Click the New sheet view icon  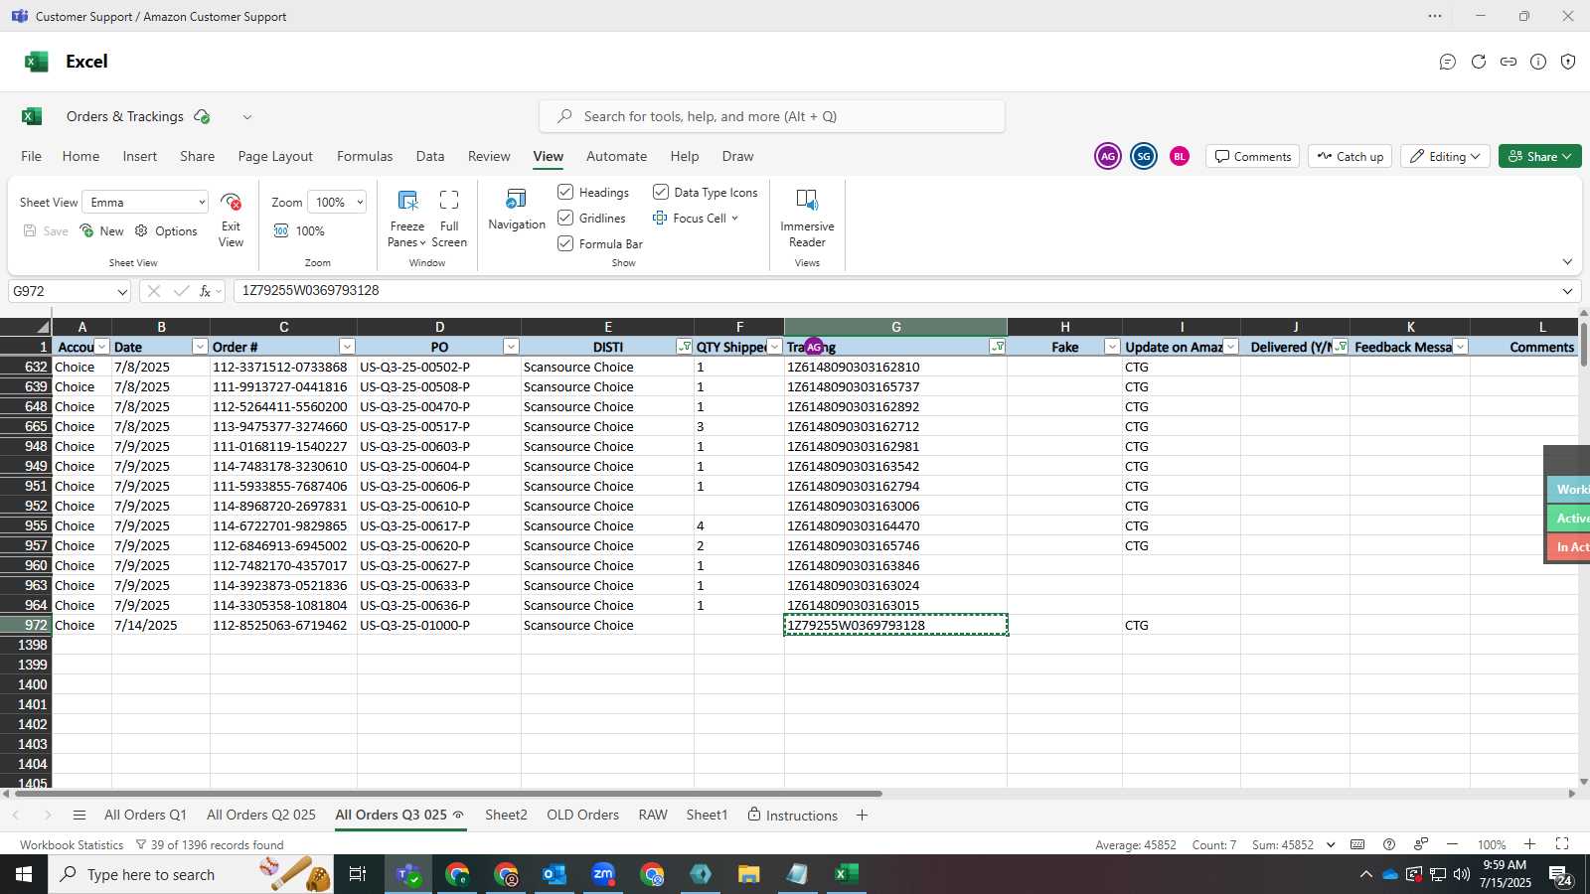[87, 230]
